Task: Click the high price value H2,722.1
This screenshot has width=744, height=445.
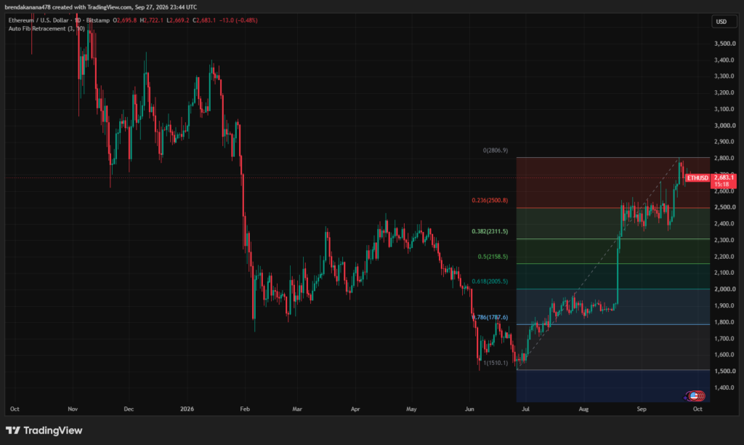Action: (151, 20)
